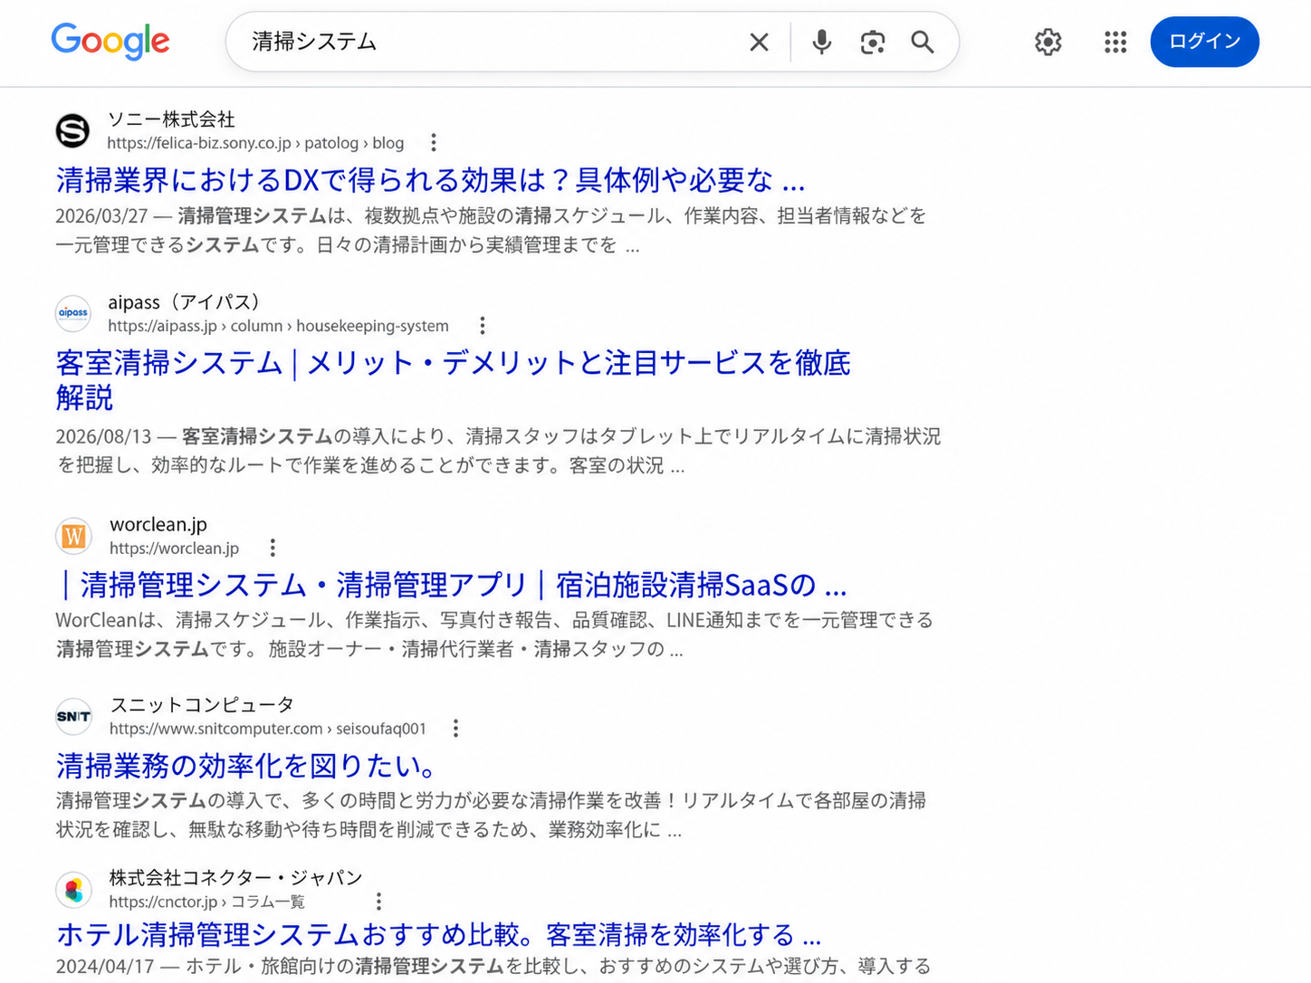Open more options for worclean.jp result
Viewport: 1311px width, 983px height.
point(273,548)
